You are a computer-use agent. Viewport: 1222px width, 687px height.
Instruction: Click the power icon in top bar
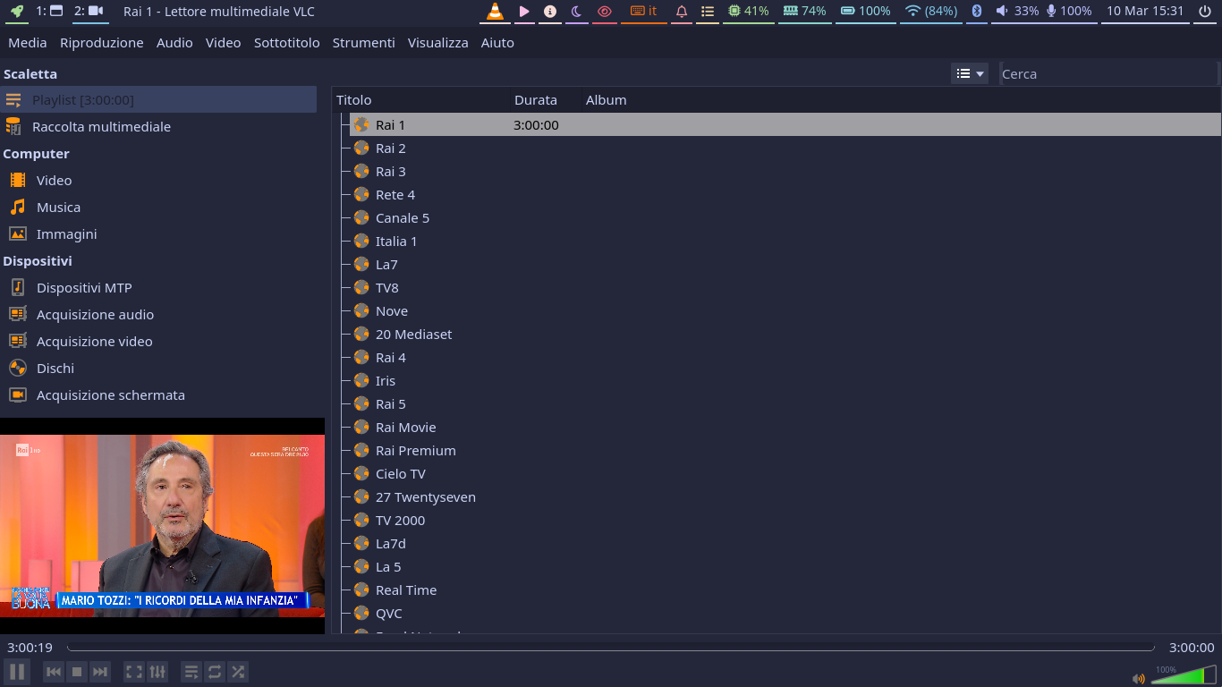coord(1205,11)
